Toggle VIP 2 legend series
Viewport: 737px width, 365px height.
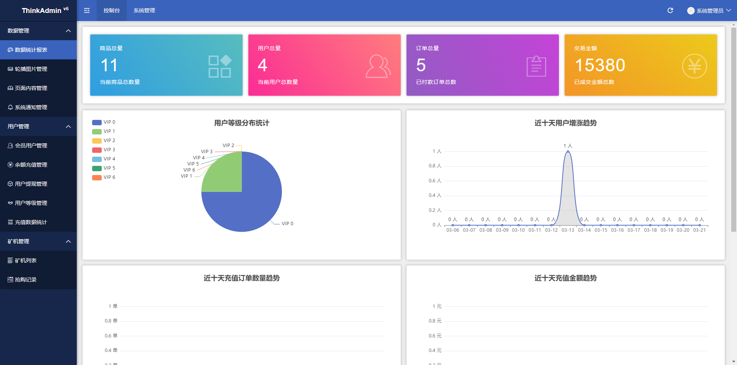tap(104, 141)
